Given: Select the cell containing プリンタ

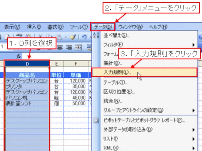Looking at the screenshot, I should (27, 86).
